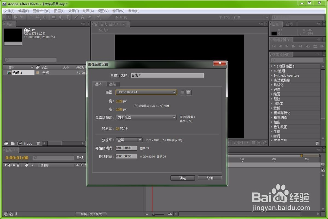Toggle lock aspect ratio to 16:9 checkbox
This screenshot has width=328, height=219.
click(x=136, y=106)
